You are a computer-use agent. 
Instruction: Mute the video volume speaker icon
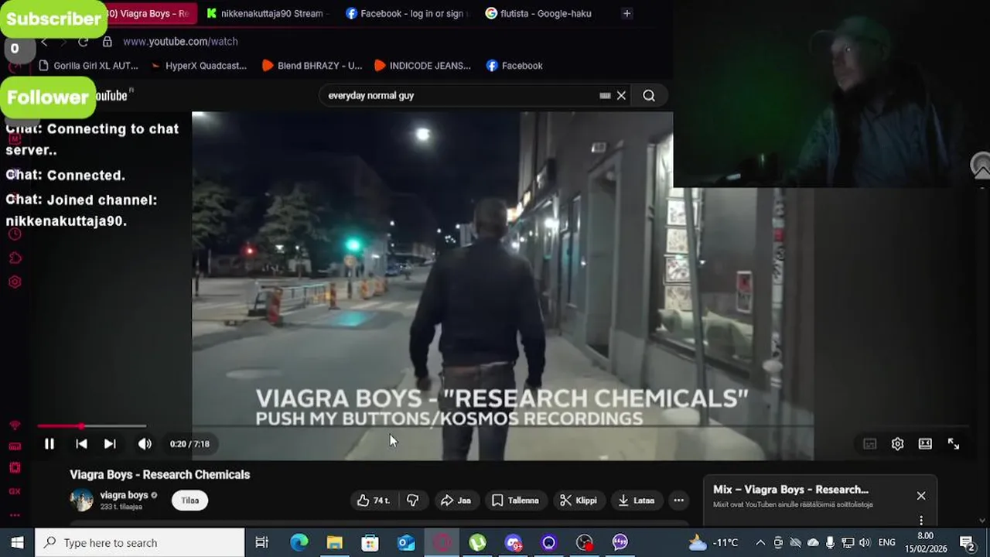pyautogui.click(x=145, y=444)
